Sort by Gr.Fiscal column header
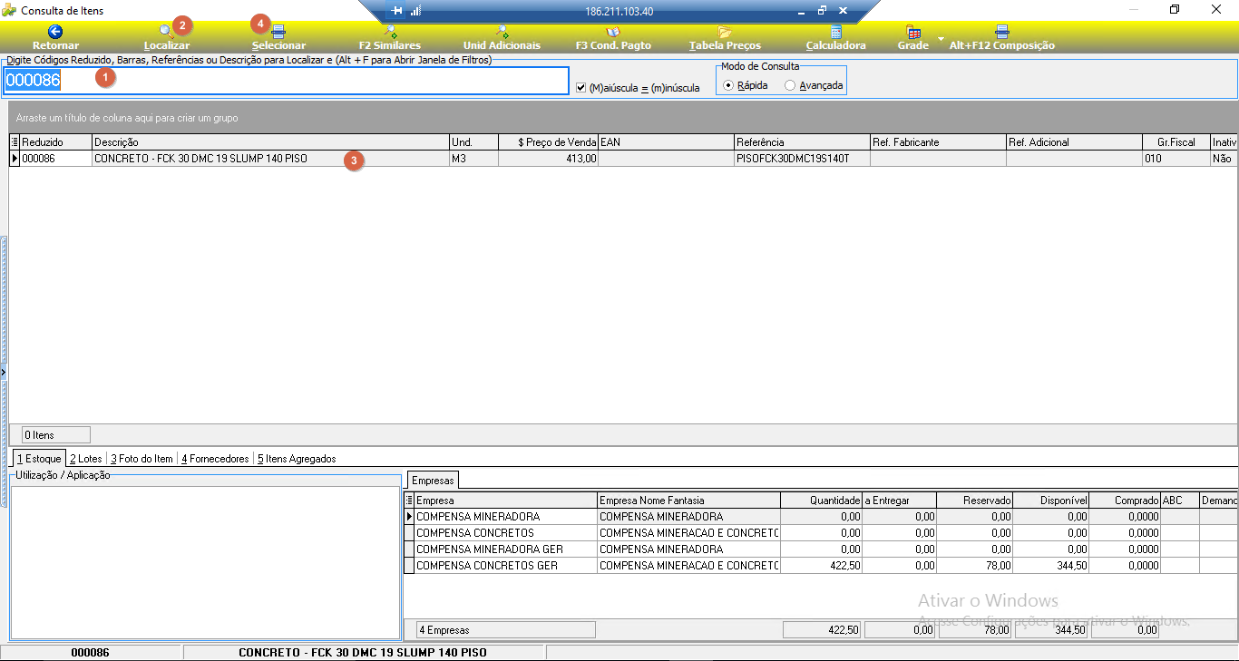Image resolution: width=1239 pixels, height=661 pixels. (1176, 142)
